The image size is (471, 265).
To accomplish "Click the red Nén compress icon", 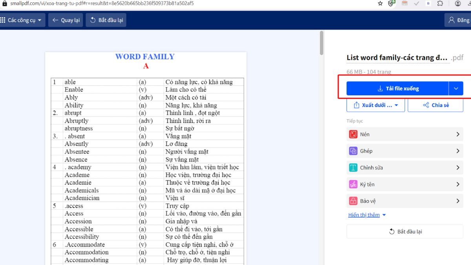I will (x=353, y=134).
